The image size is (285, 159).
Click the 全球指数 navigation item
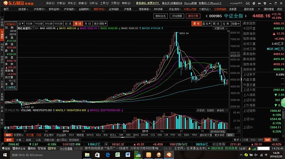114,9
